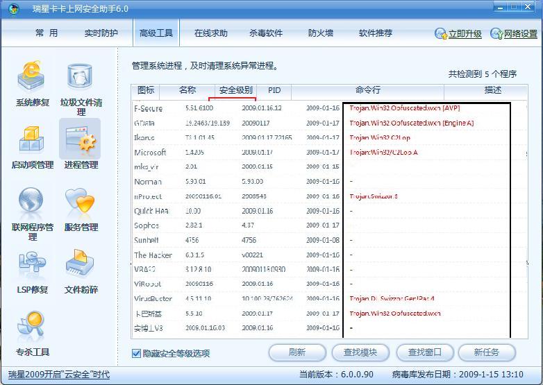Open 立即升级 link
This screenshot has width=543, height=385.
coord(465,34)
